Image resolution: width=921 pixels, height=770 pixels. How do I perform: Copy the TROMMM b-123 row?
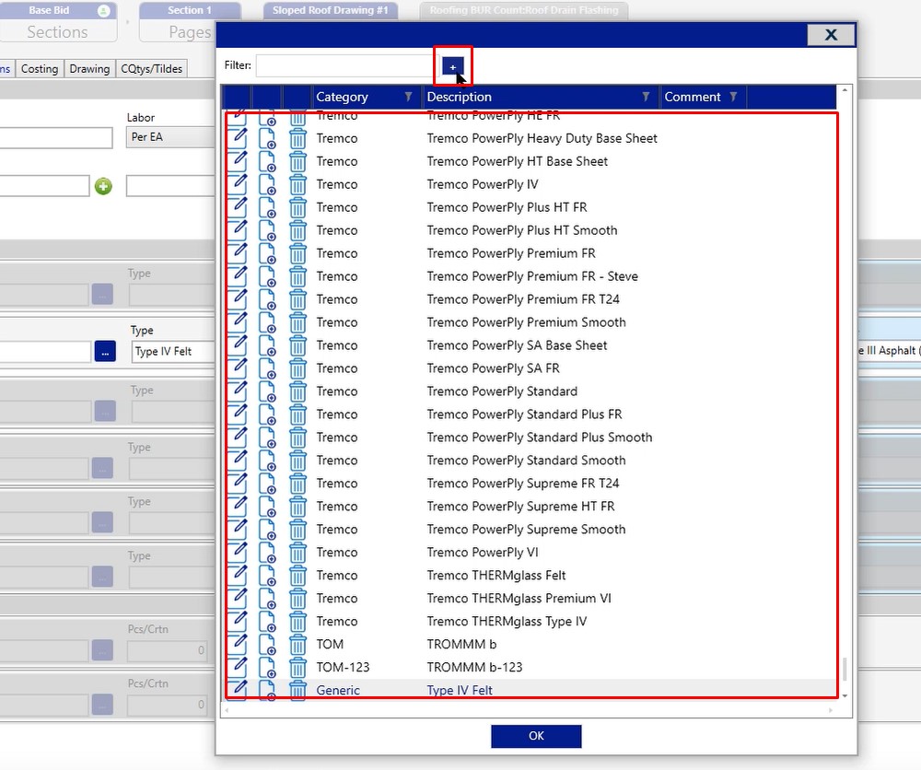click(267, 668)
